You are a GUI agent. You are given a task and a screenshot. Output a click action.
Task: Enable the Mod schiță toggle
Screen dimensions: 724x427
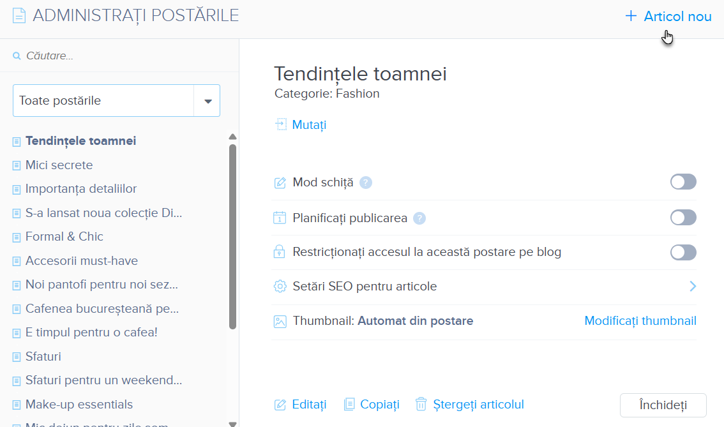point(683,182)
